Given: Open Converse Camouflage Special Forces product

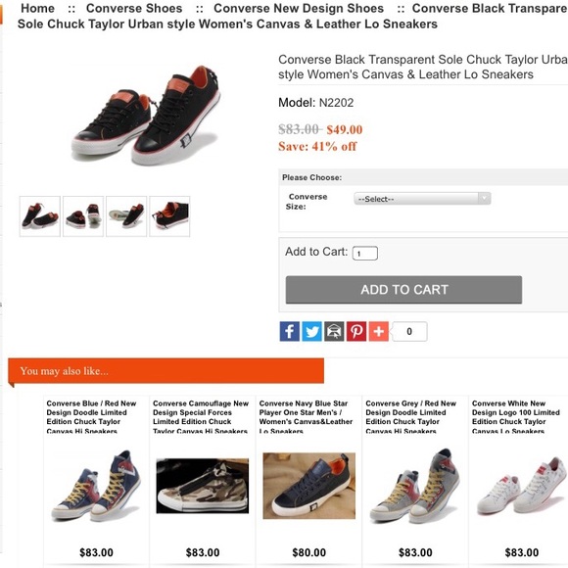Looking at the screenshot, I should pos(201,417).
